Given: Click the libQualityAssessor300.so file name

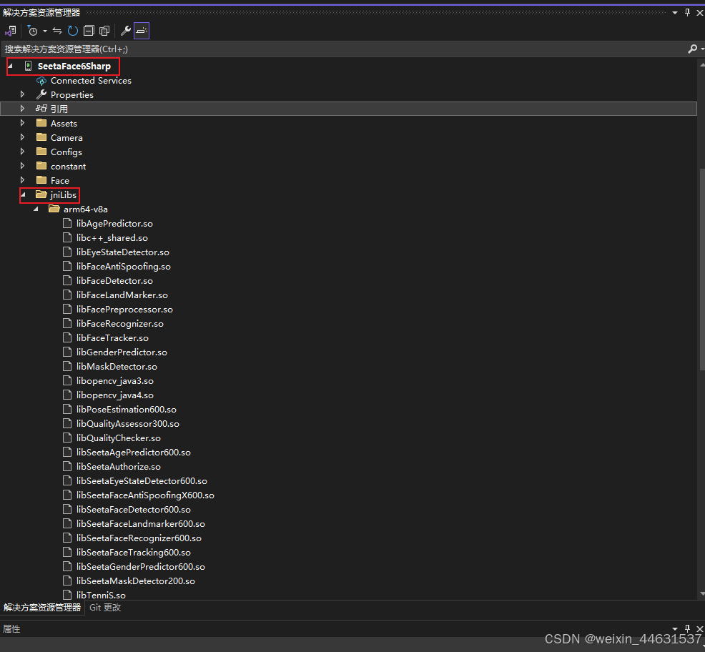Looking at the screenshot, I should 128,423.
